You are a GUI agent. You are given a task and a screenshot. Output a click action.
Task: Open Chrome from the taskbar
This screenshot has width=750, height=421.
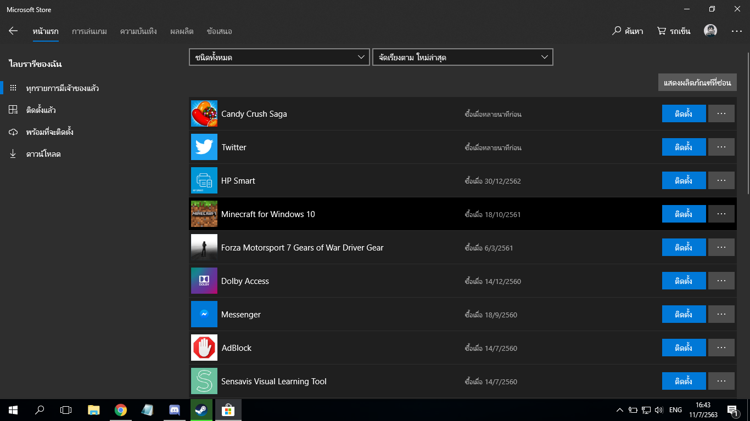121,409
